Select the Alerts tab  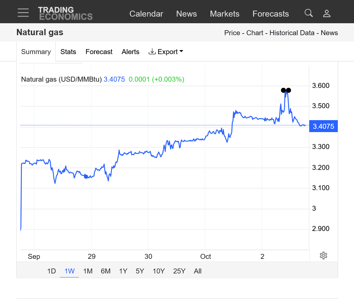[130, 52]
